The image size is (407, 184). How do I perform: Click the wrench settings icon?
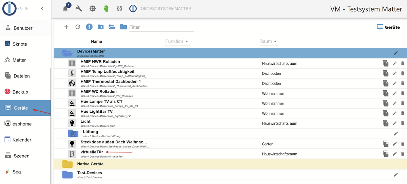[x=79, y=9]
